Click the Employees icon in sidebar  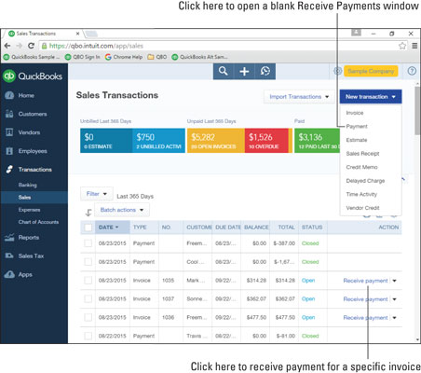pos(9,151)
